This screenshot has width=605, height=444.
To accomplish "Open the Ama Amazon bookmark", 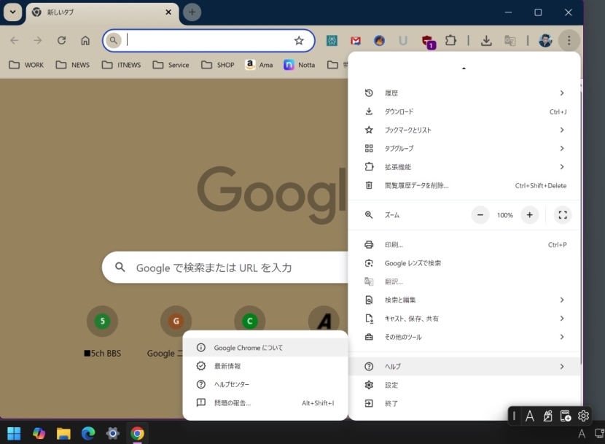I will (259, 65).
